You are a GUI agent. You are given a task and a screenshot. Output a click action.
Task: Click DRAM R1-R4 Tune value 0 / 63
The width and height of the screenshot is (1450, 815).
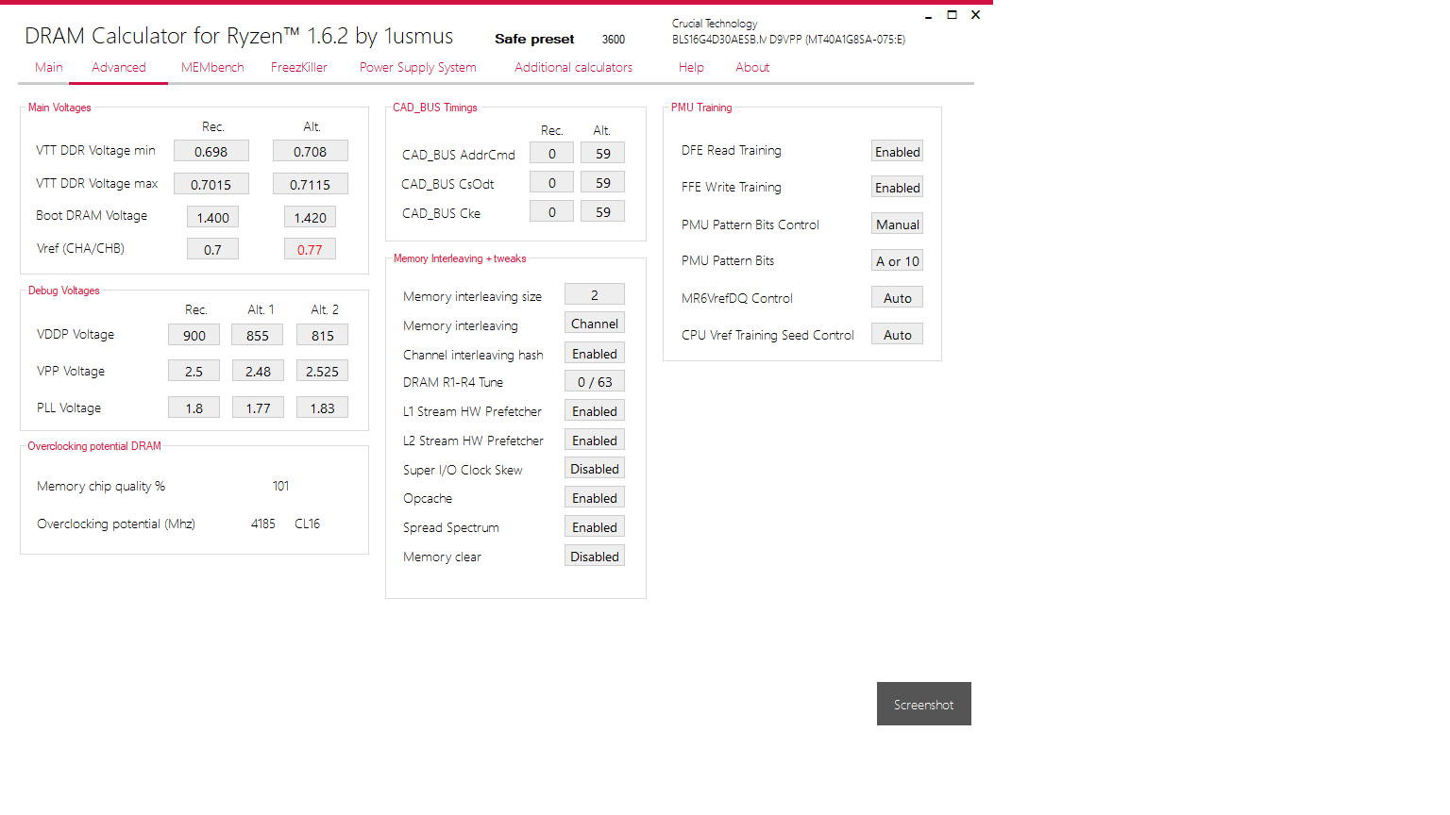[x=595, y=381]
